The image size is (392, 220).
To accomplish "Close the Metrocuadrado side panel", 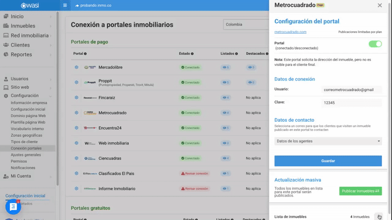I will pyautogui.click(x=380, y=5).
